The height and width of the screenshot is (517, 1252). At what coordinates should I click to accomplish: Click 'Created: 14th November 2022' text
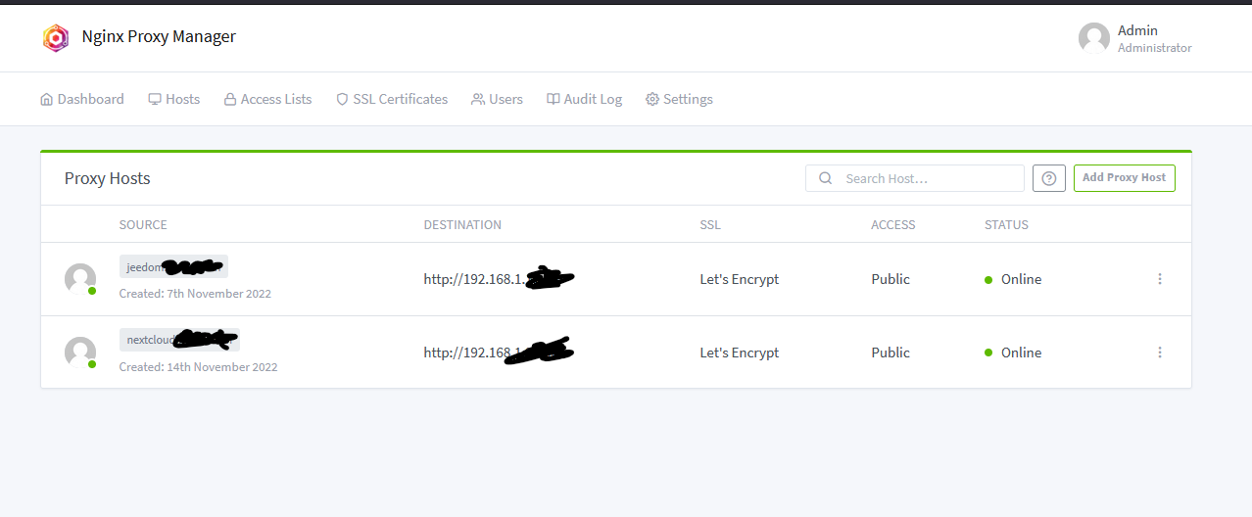[198, 367]
